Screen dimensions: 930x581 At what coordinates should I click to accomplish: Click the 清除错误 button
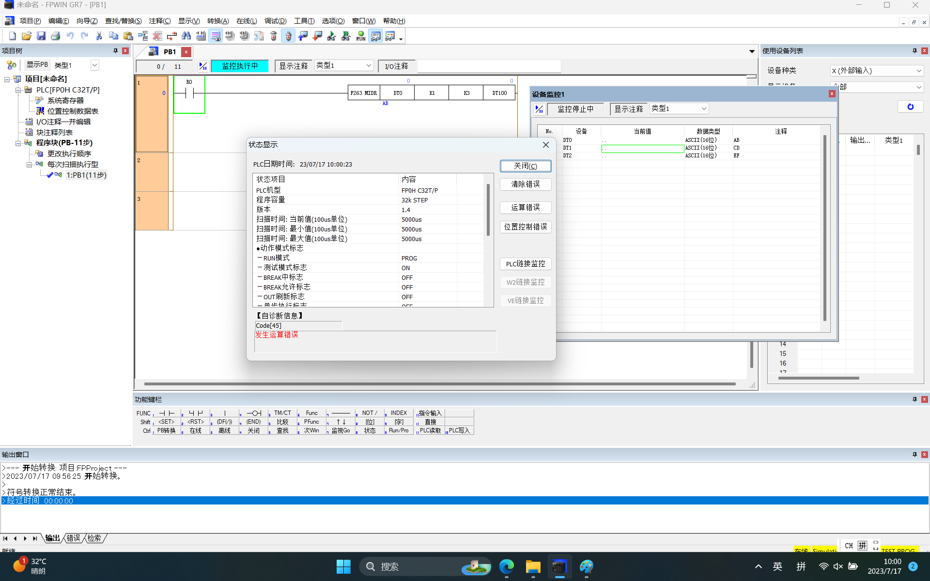(525, 184)
